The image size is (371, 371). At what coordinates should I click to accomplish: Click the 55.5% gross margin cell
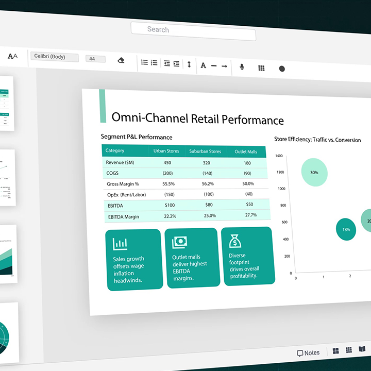click(x=168, y=184)
